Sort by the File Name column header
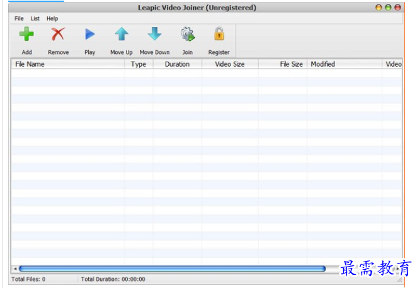Viewport: 417px width, 288px height. click(68, 64)
